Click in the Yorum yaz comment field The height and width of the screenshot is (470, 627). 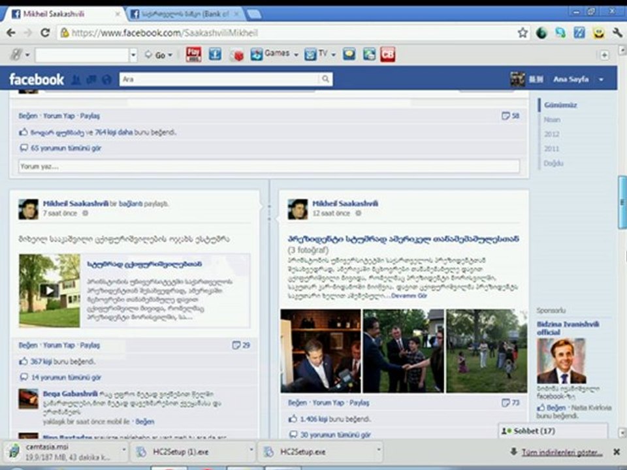pyautogui.click(x=268, y=166)
